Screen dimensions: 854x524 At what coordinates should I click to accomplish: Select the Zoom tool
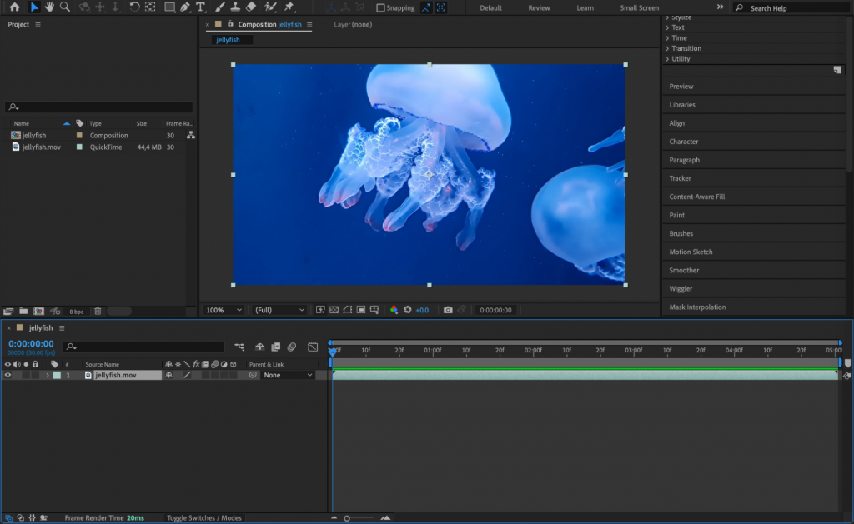pos(65,7)
